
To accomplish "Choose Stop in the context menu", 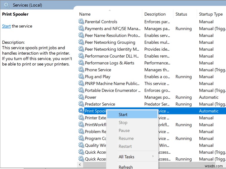I will 132,122.
